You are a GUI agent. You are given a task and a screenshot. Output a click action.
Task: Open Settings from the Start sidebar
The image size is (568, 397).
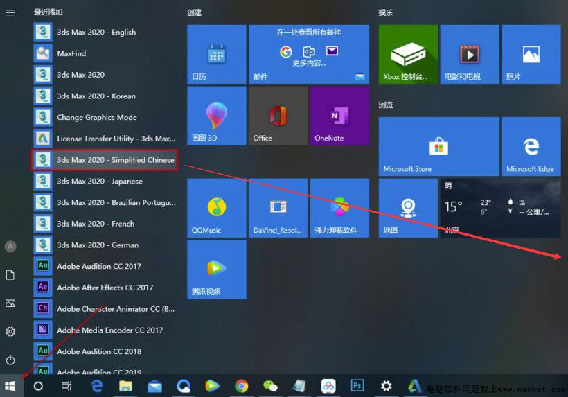coord(10,331)
